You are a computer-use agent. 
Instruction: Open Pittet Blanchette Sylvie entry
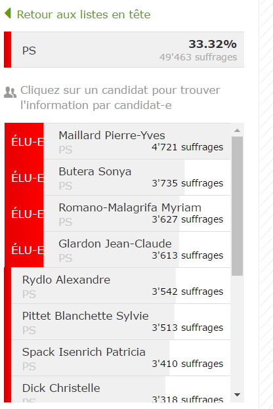coord(121,322)
